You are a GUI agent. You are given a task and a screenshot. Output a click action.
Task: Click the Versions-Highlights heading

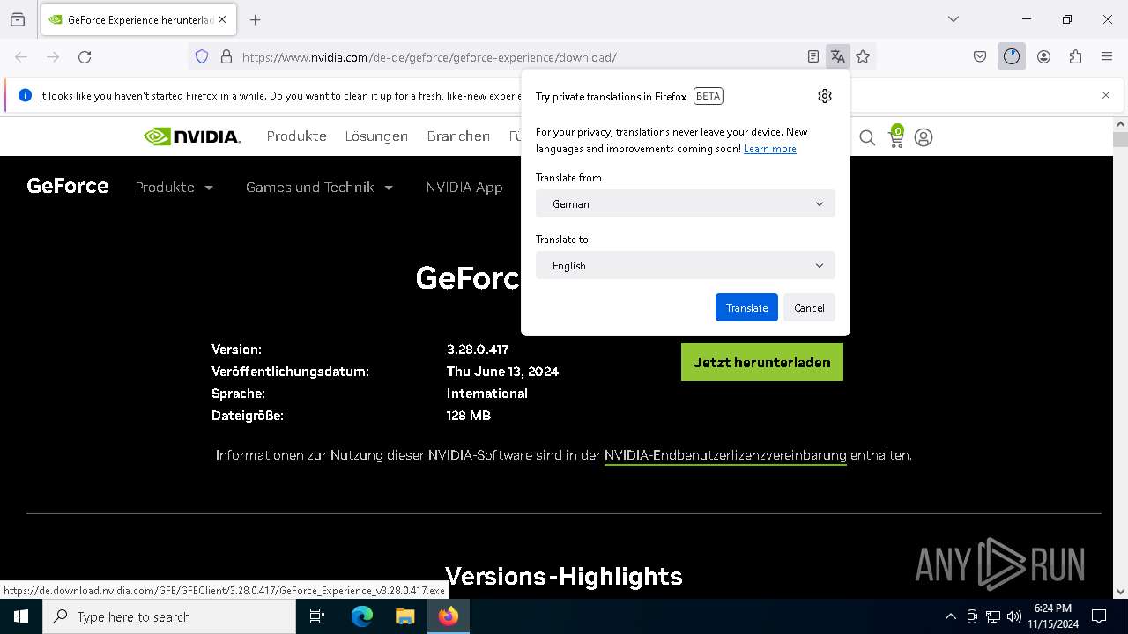tap(564, 576)
